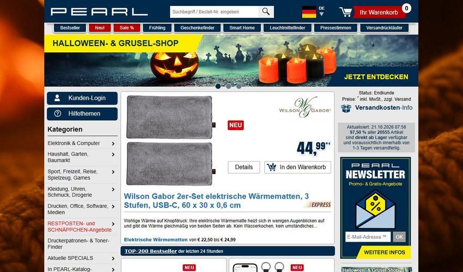The height and width of the screenshot is (272, 463).
Task: Add heating mats via In den Warenkorb
Action: [x=297, y=167]
